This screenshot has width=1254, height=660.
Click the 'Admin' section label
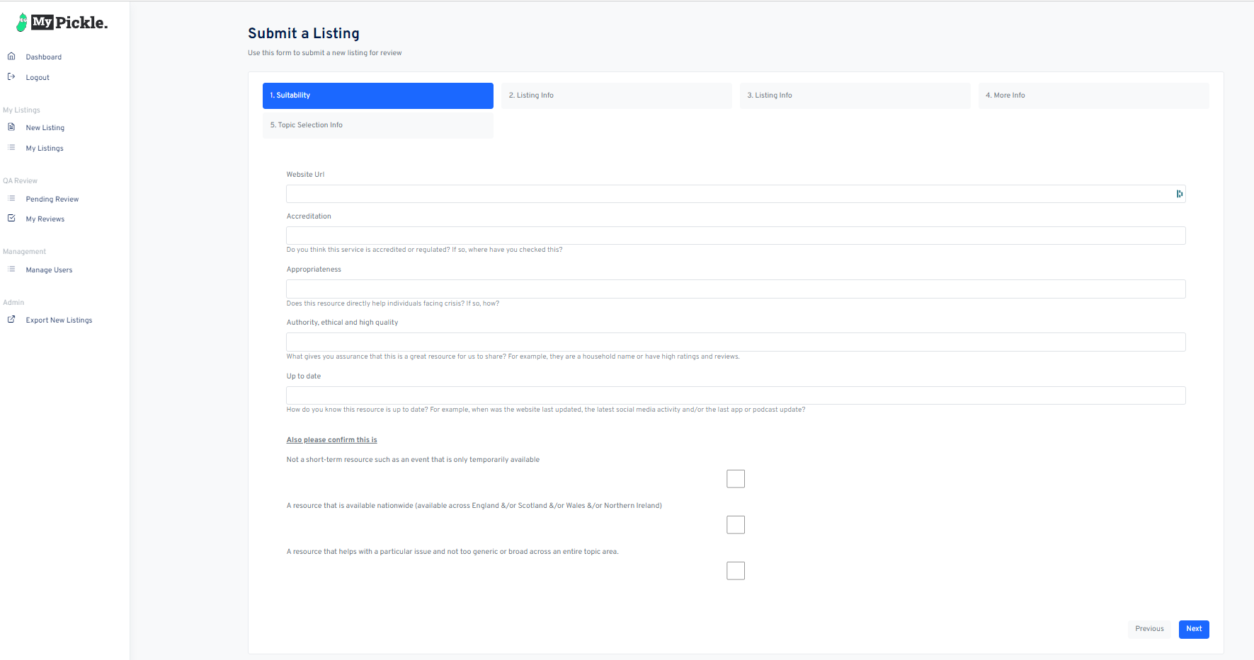point(13,303)
